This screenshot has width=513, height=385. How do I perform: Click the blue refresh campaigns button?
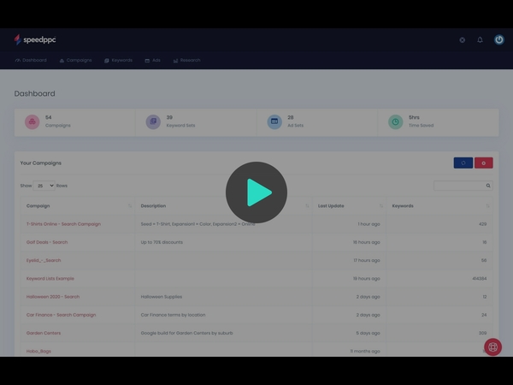coord(463,163)
